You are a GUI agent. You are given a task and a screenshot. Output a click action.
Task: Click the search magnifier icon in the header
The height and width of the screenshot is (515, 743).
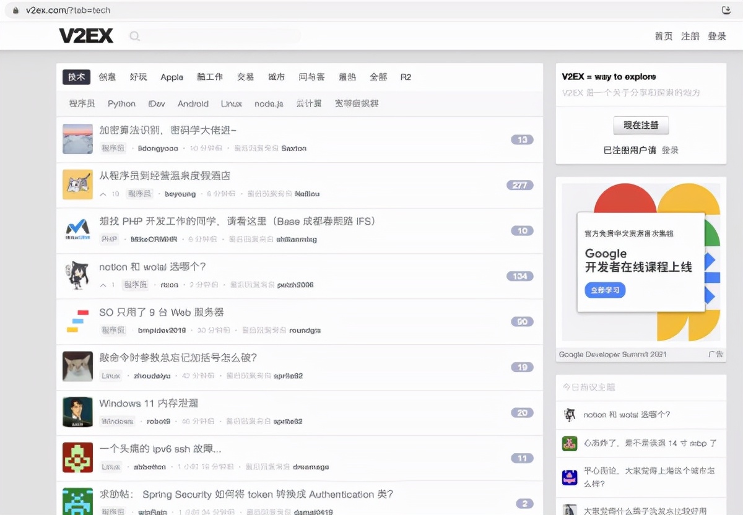tap(134, 37)
